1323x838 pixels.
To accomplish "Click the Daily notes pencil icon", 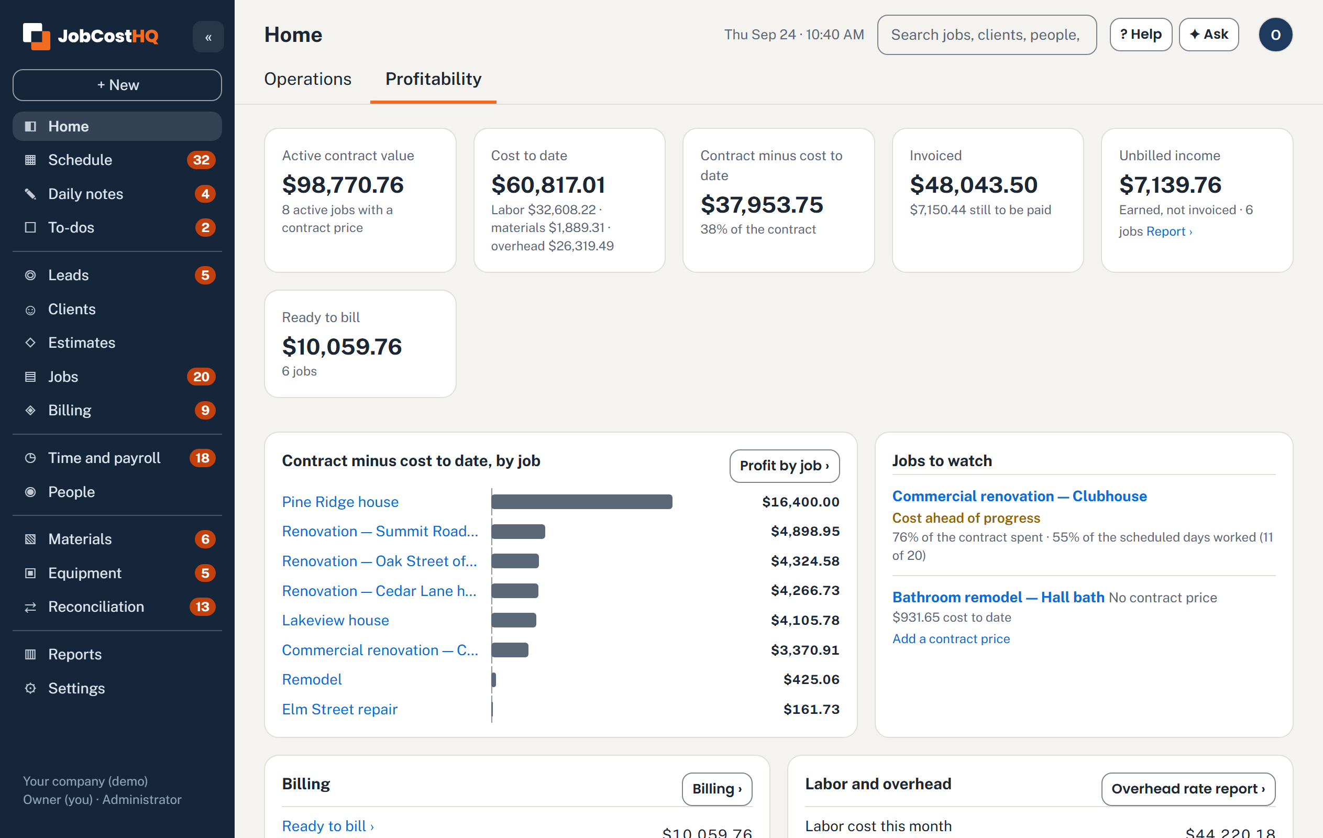I will tap(31, 194).
